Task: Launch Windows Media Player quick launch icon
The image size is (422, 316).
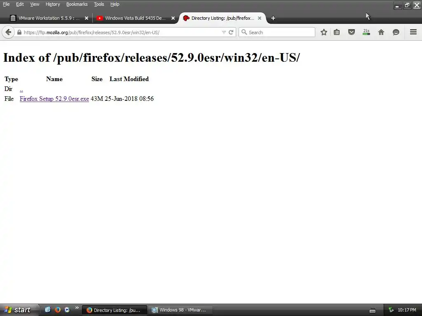Action: (67, 309)
